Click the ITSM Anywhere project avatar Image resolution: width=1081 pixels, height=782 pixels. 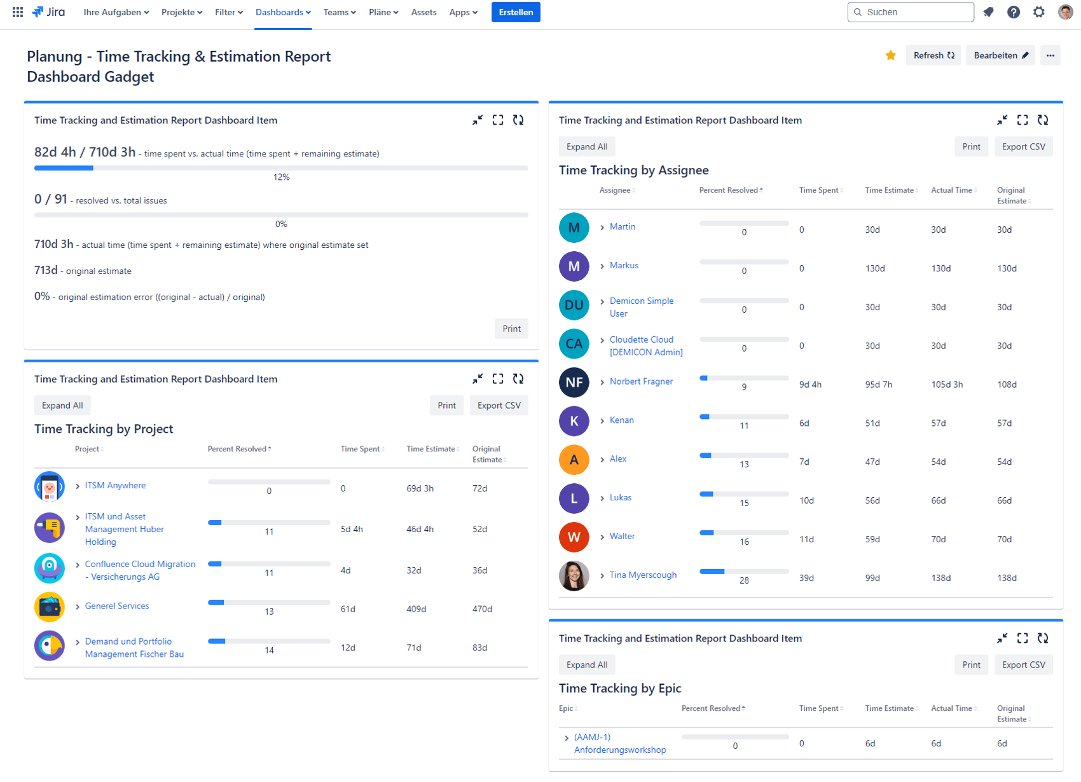50,487
